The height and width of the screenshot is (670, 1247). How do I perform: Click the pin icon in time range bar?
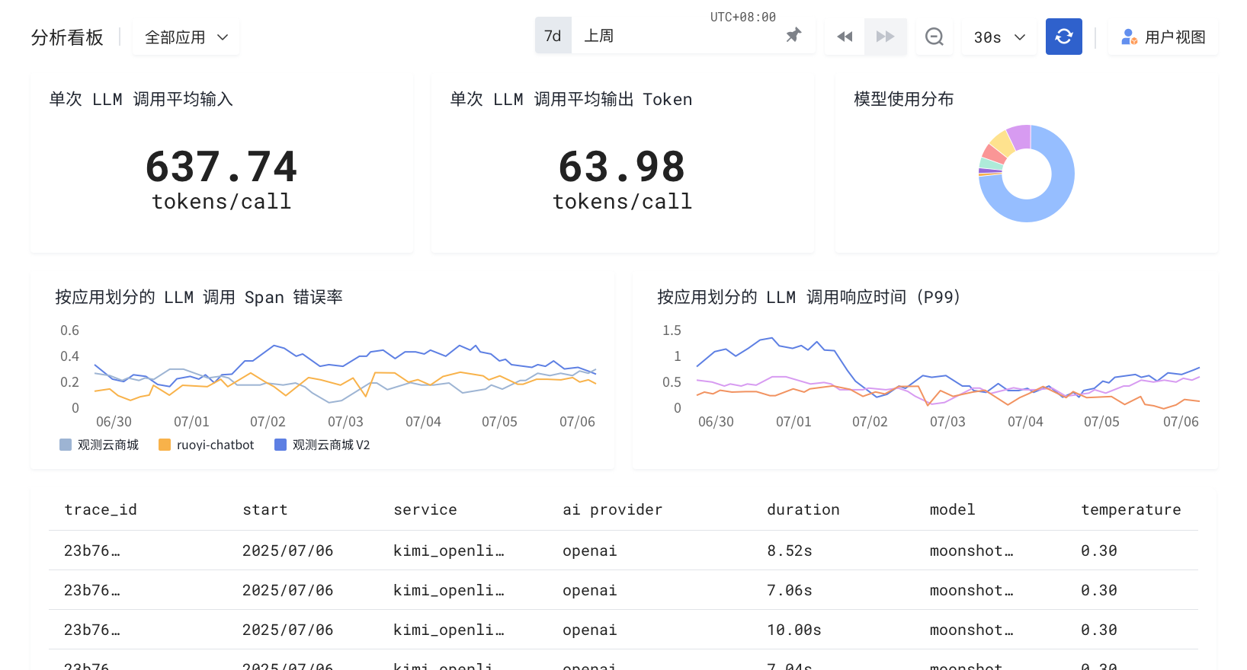coord(793,36)
